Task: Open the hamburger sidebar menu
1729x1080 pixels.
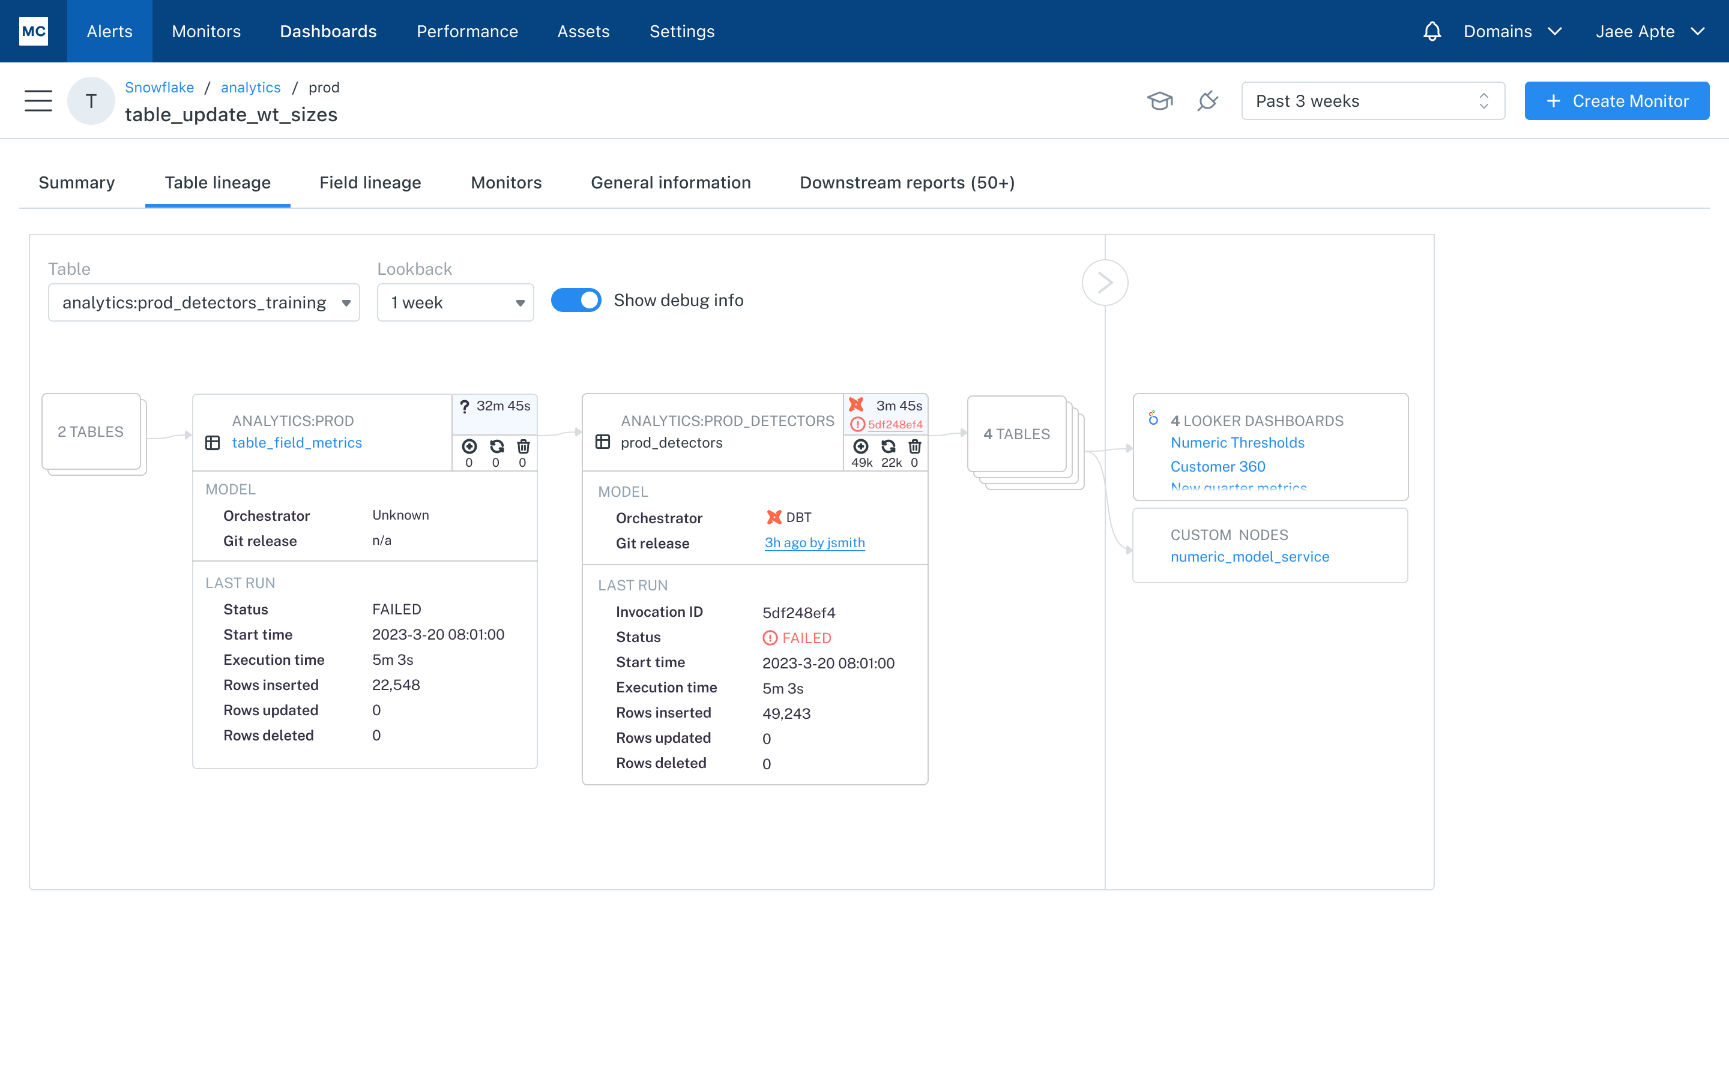Action: tap(38, 101)
